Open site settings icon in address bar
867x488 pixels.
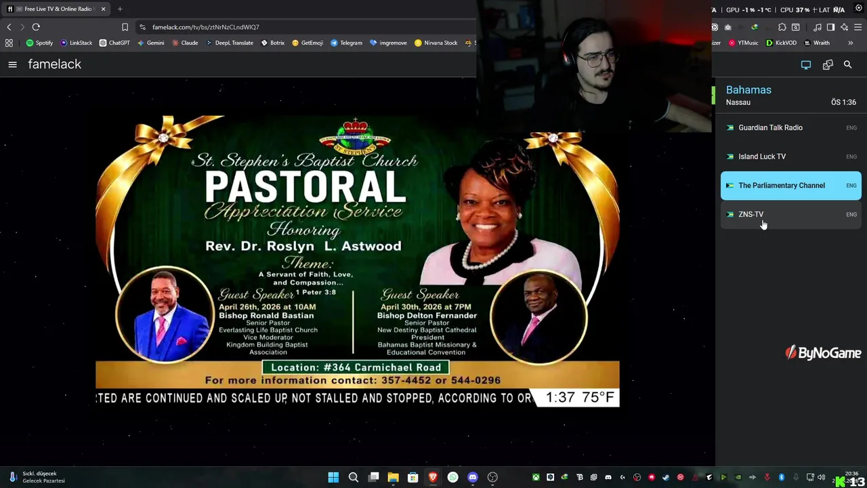point(142,27)
